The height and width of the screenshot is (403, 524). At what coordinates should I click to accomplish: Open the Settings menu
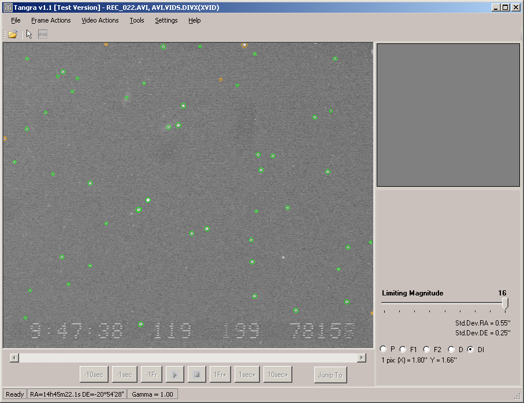coord(166,20)
